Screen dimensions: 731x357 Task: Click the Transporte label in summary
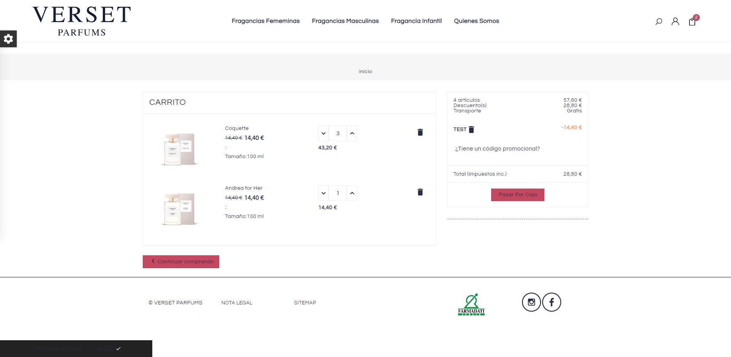click(467, 111)
